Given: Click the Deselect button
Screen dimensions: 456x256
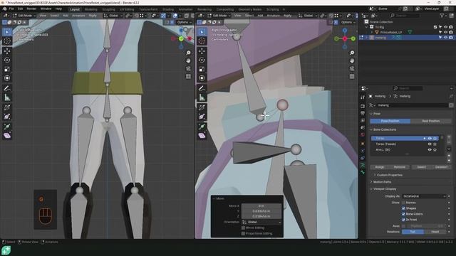Looking at the screenshot, I should pos(441,167).
